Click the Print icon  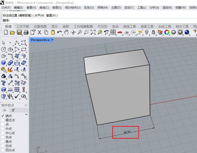coord(26,32)
